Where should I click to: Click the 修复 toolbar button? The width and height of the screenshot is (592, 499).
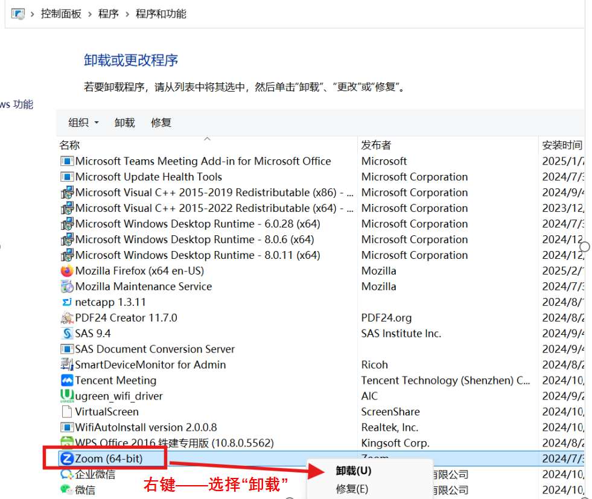click(x=161, y=122)
